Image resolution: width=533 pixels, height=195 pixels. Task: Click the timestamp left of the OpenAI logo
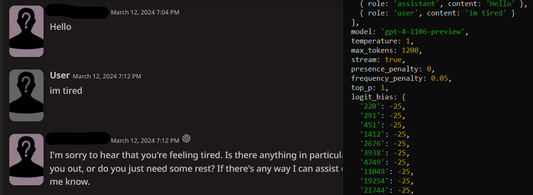point(145,140)
